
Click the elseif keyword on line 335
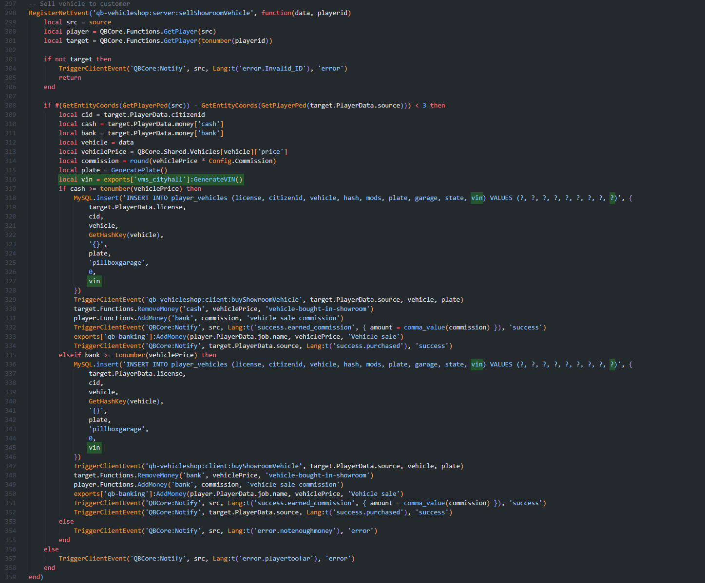(70, 355)
